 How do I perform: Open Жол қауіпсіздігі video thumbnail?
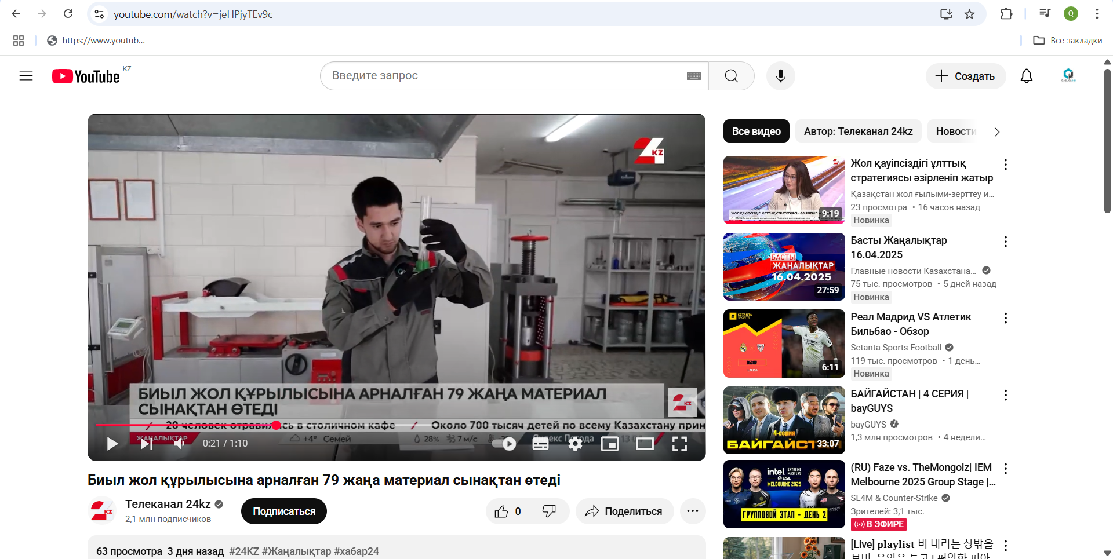click(784, 190)
